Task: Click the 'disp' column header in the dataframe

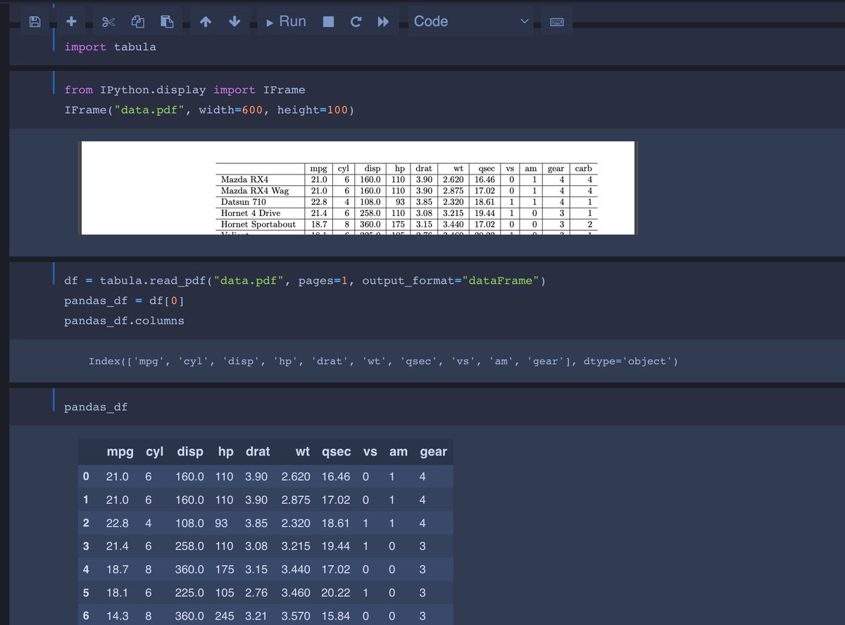Action: point(190,452)
